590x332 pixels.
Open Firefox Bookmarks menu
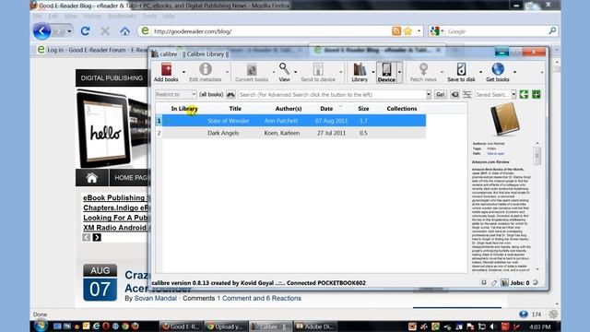coord(122,17)
